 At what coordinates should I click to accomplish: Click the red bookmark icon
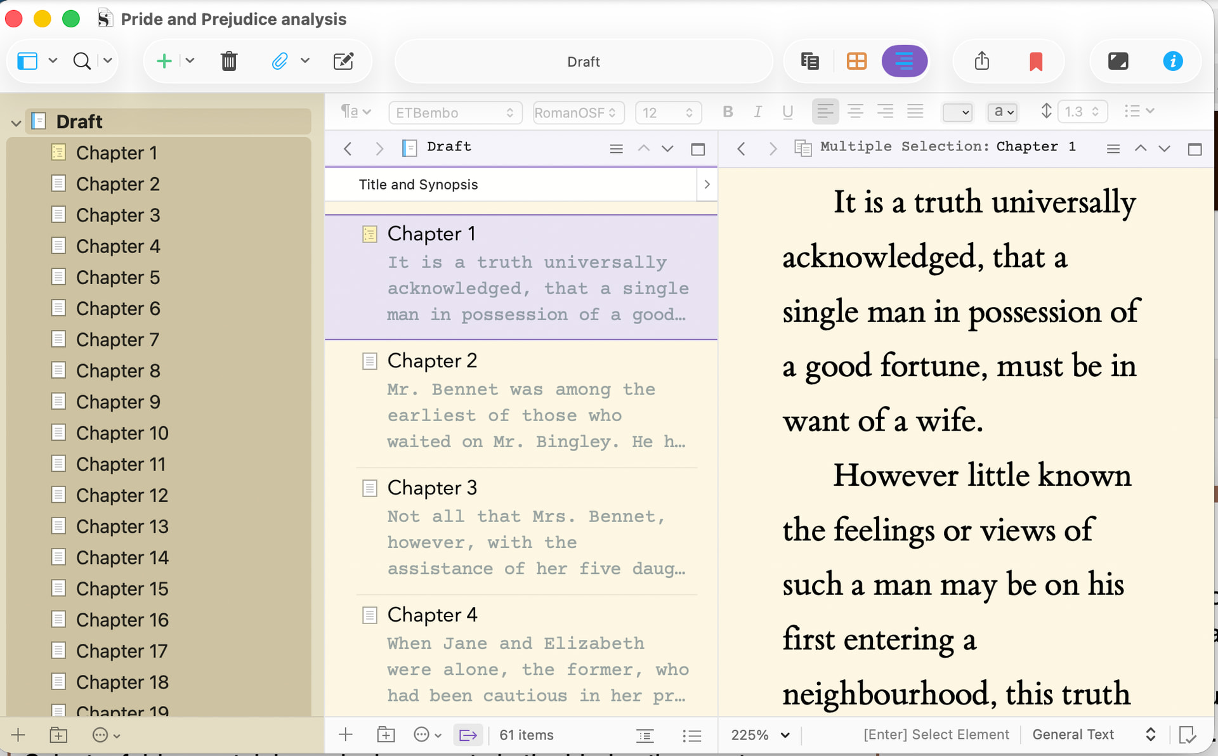pos(1035,62)
